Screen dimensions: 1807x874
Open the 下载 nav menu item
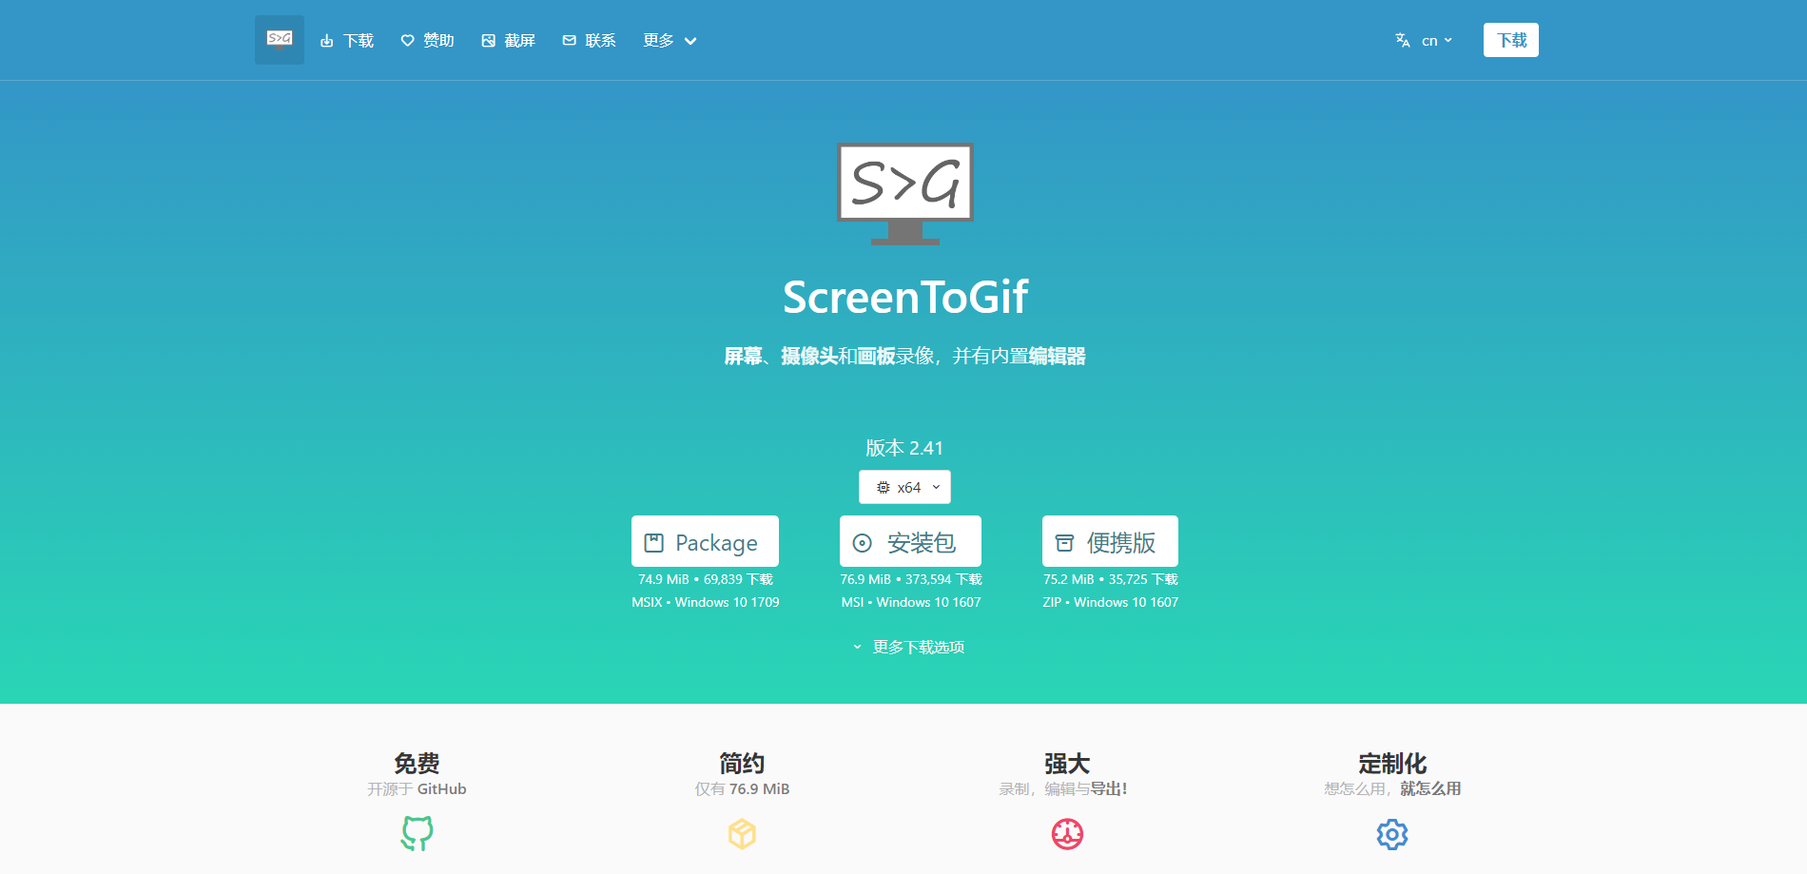coord(346,40)
